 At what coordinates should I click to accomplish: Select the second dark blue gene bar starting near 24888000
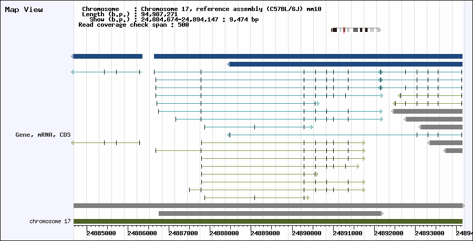tap(345, 64)
